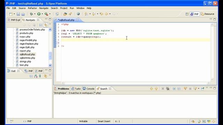Collapse all in the Outline panel

point(31,76)
